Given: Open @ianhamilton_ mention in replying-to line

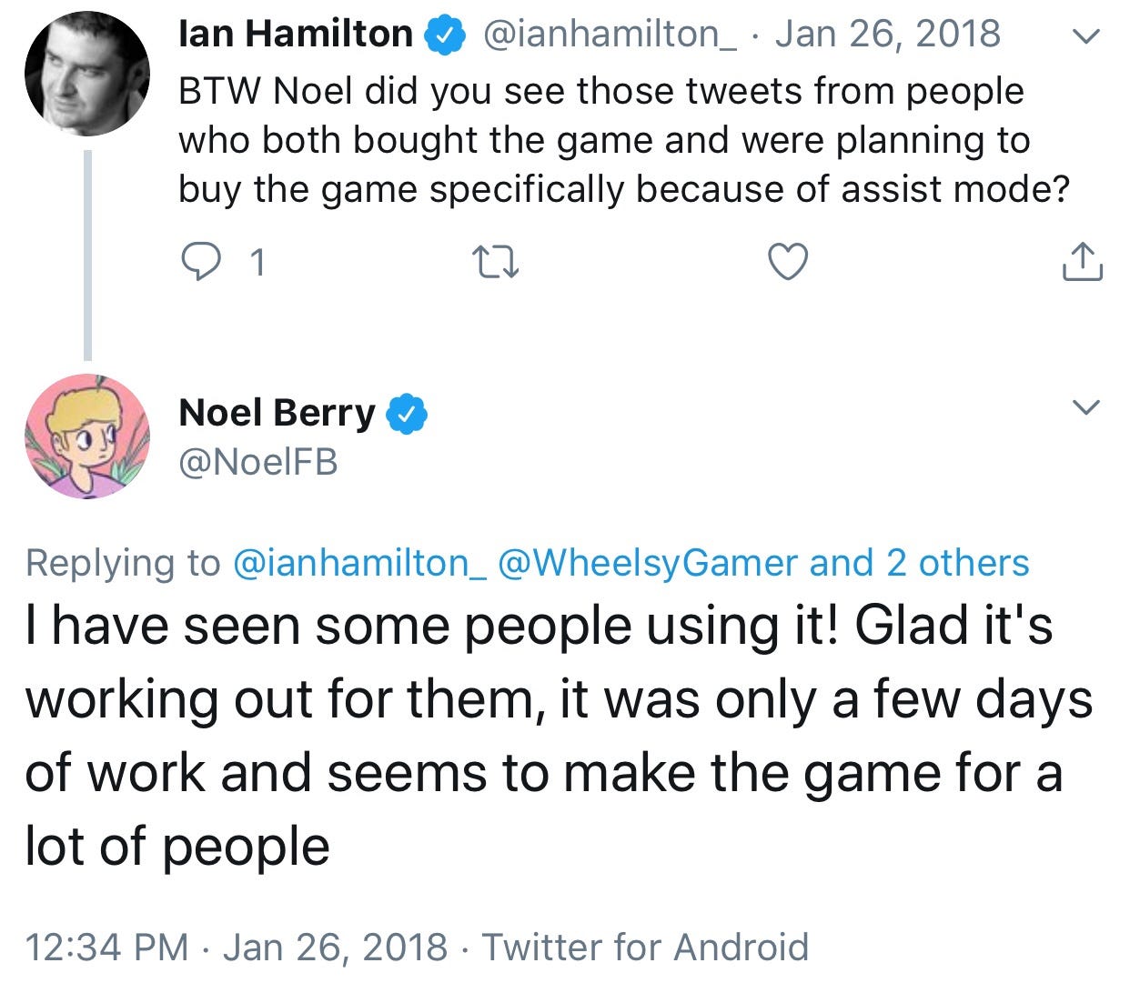Looking at the screenshot, I should tap(360, 564).
